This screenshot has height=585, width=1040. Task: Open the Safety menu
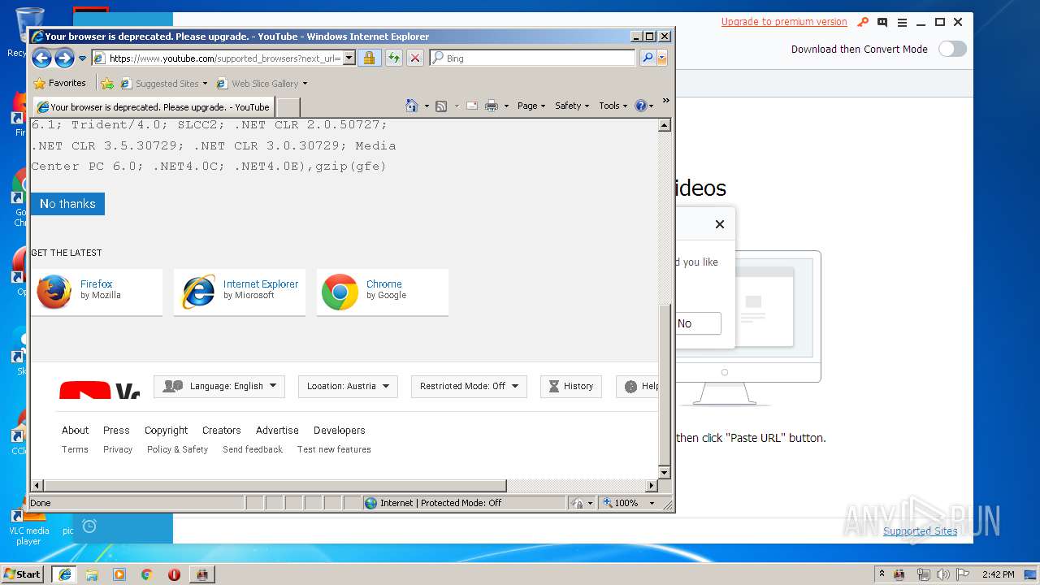point(572,106)
